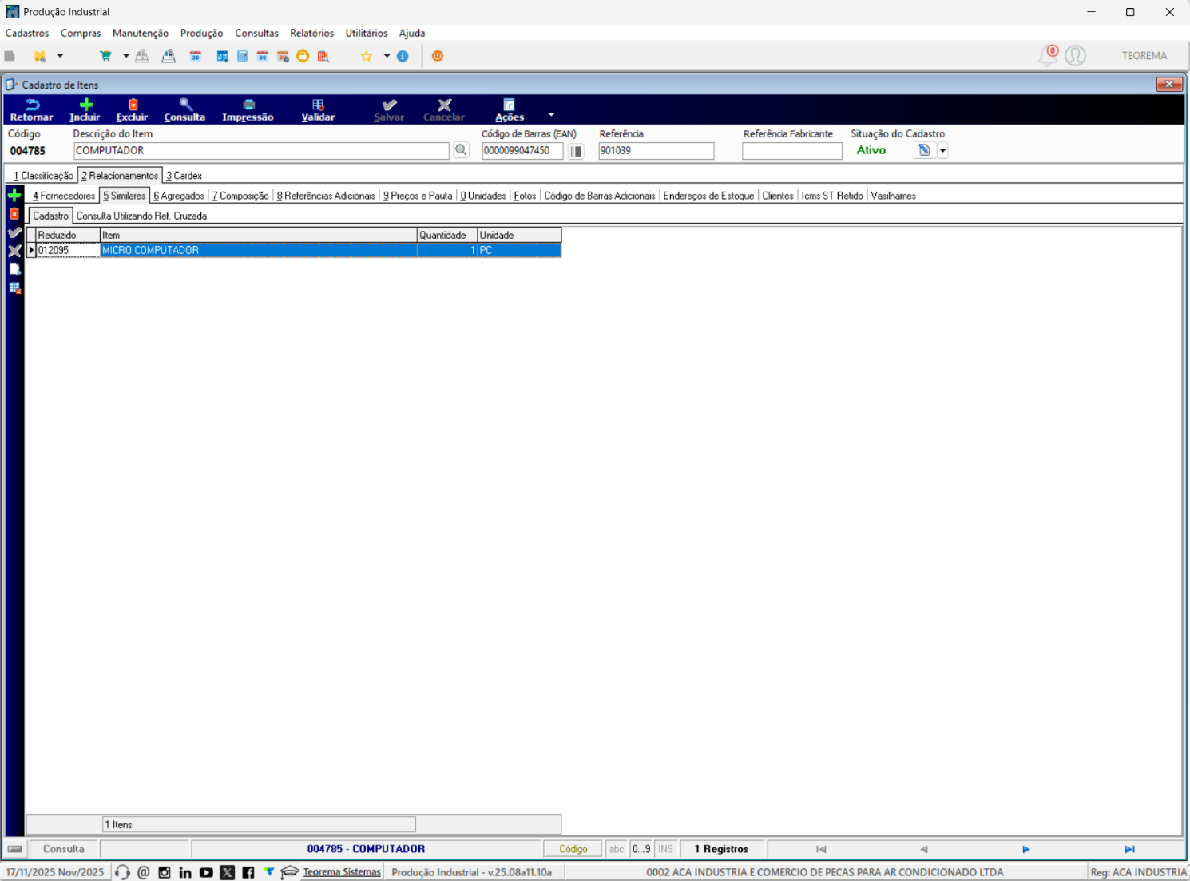This screenshot has height=881, width=1190.
Task: Click the calendar with gear icon
Action: [283, 56]
